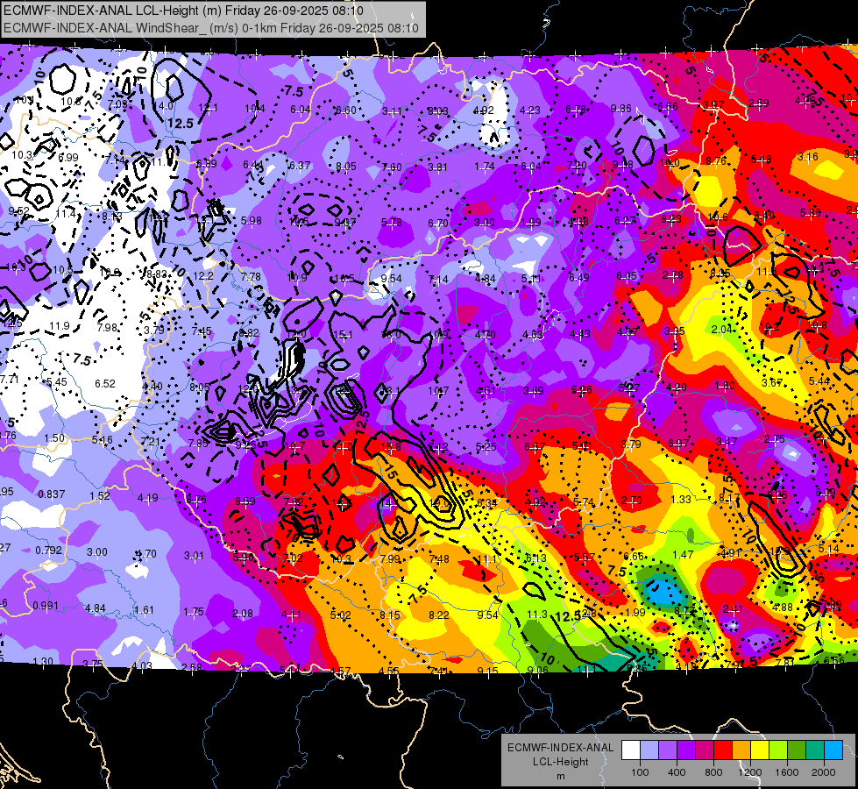Click the wind shear value 6.97
This screenshot has height=789, width=858.
(x=678, y=443)
